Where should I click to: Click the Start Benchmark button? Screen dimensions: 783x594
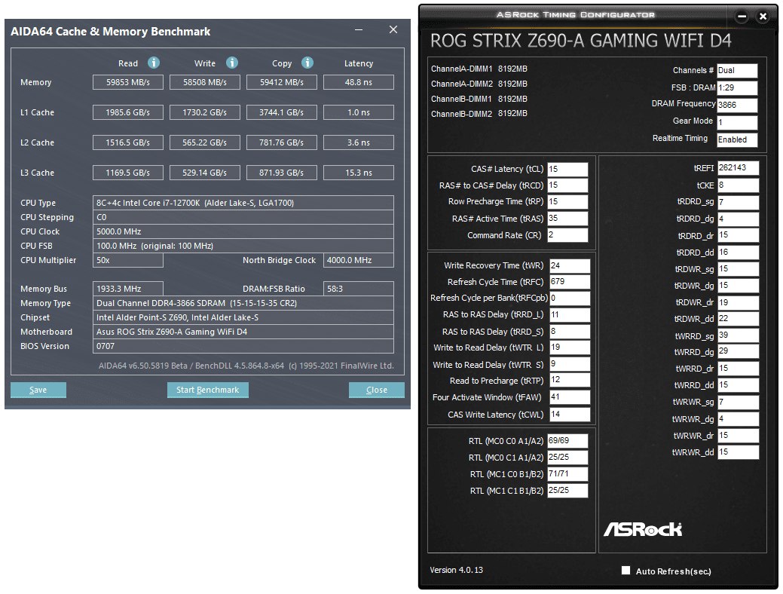point(208,390)
